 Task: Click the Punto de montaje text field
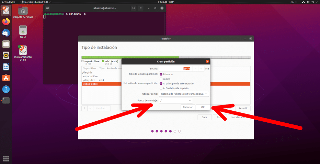pos(173,100)
